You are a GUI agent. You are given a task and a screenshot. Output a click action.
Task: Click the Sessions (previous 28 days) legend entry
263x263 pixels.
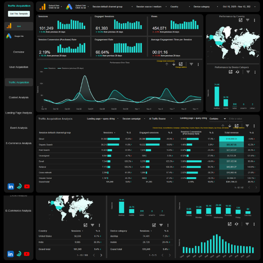(x=71, y=68)
